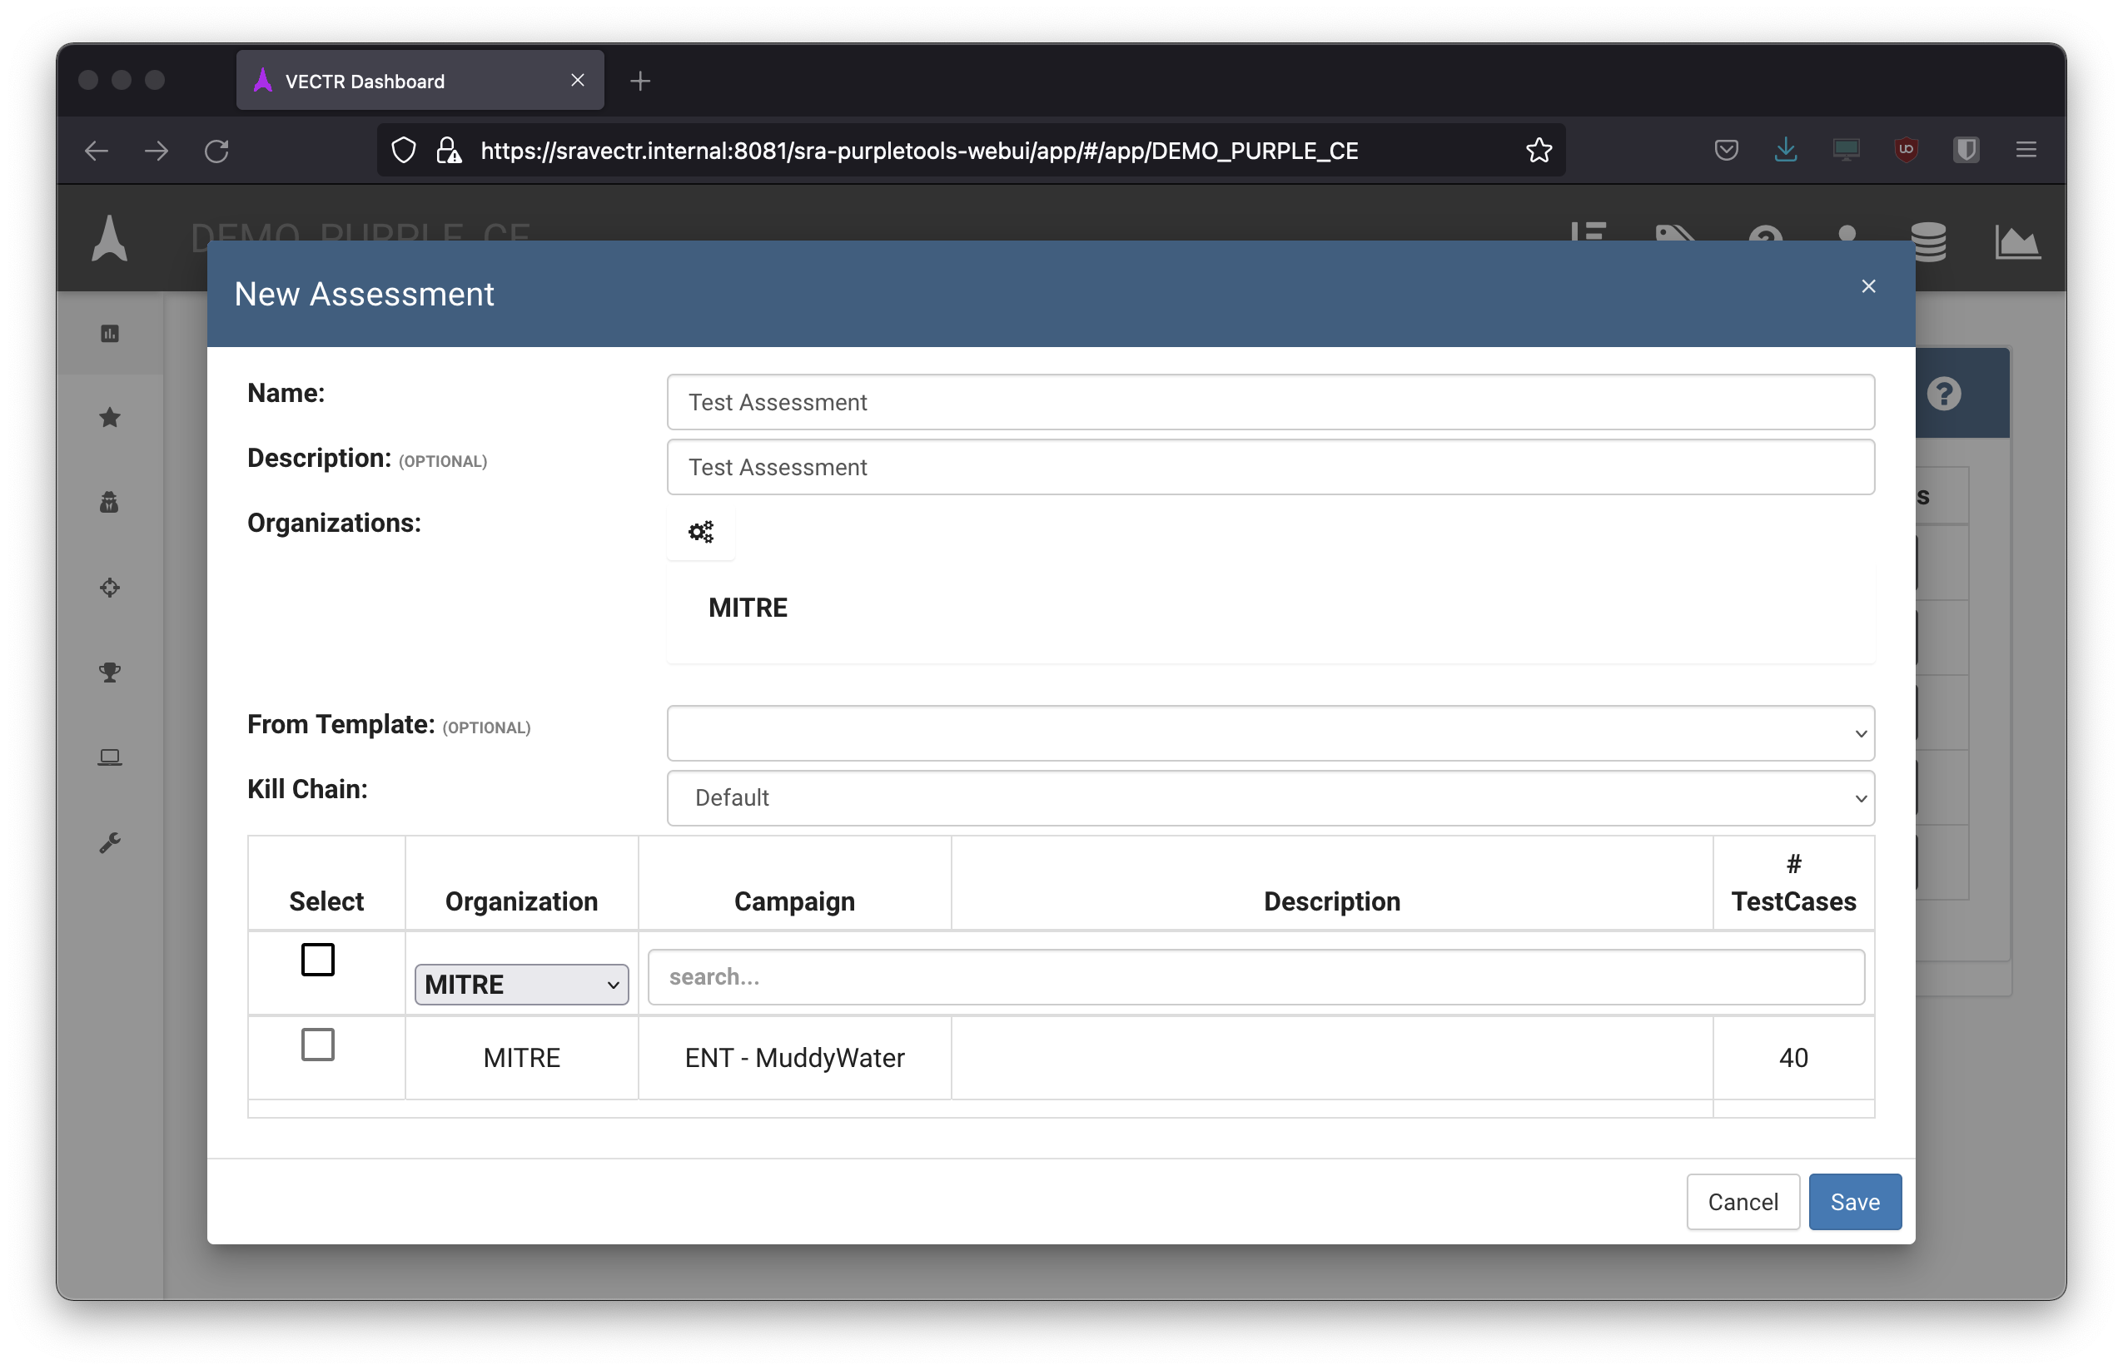Check the ENT - MuddyWater campaign checkbox
This screenshot has width=2123, height=1370.
pos(318,1045)
